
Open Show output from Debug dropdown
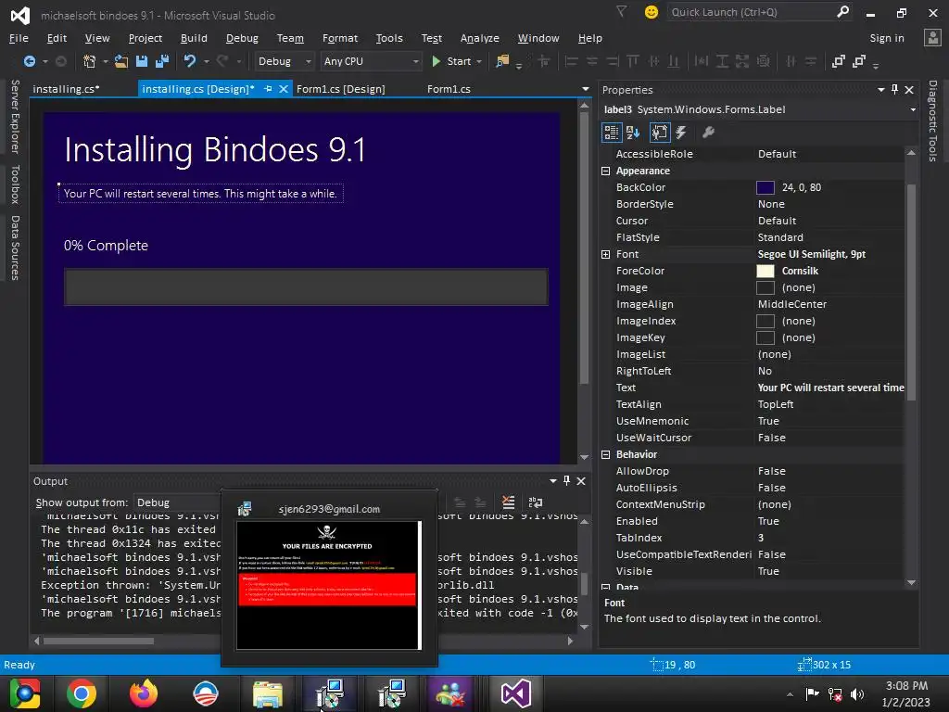pos(179,502)
